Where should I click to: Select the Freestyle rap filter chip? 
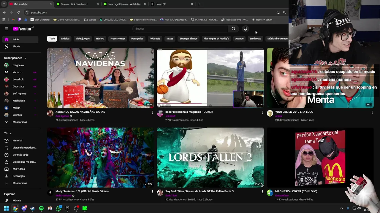click(x=118, y=38)
